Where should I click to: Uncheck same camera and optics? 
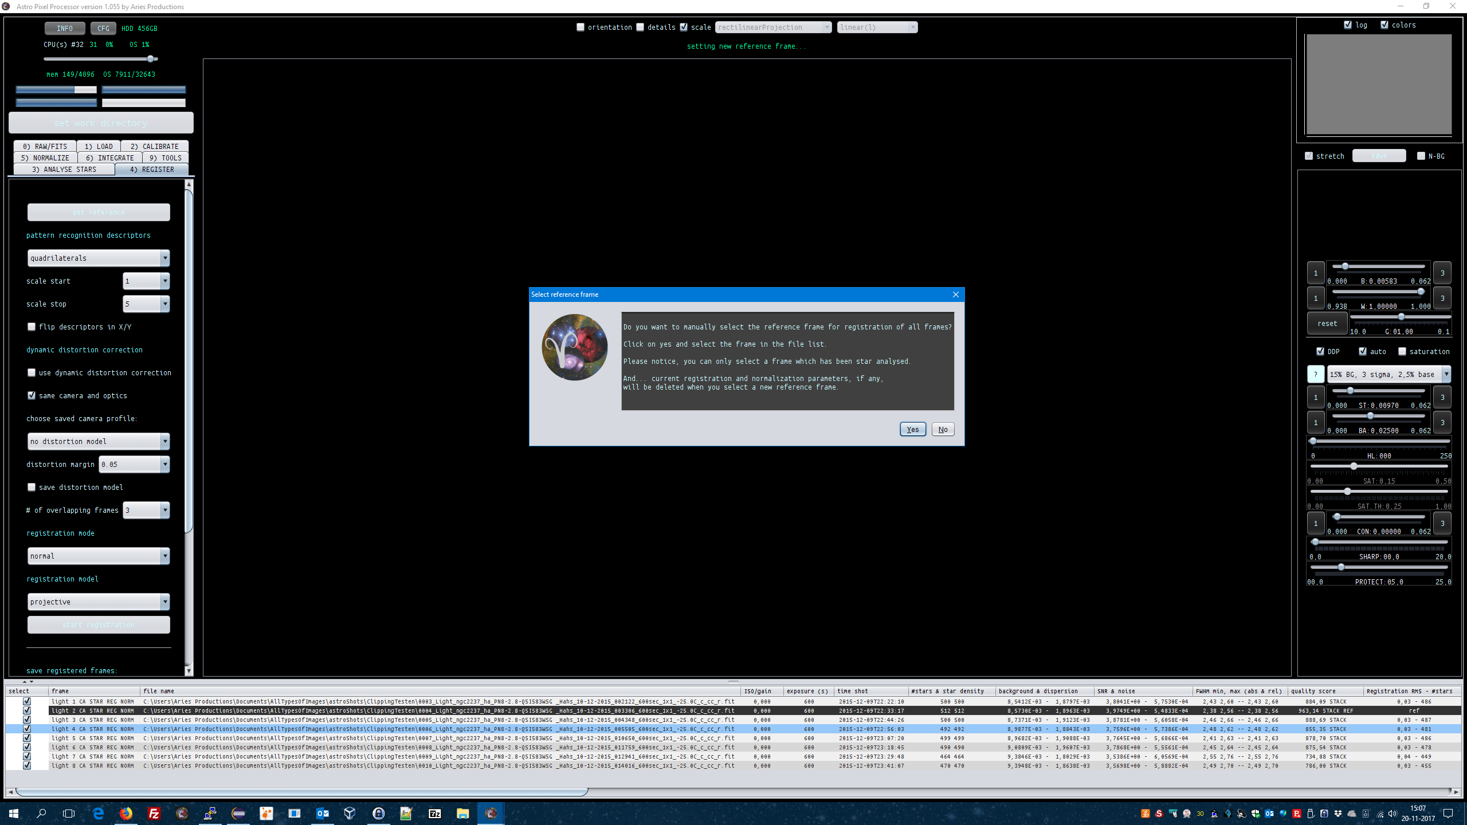tap(32, 396)
